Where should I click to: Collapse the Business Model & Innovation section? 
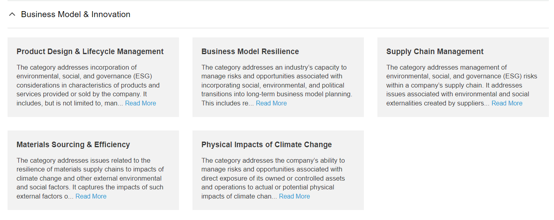12,14
